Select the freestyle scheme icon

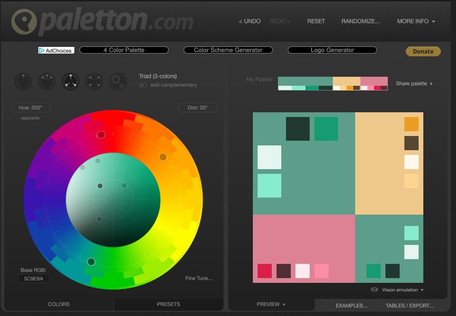(117, 81)
